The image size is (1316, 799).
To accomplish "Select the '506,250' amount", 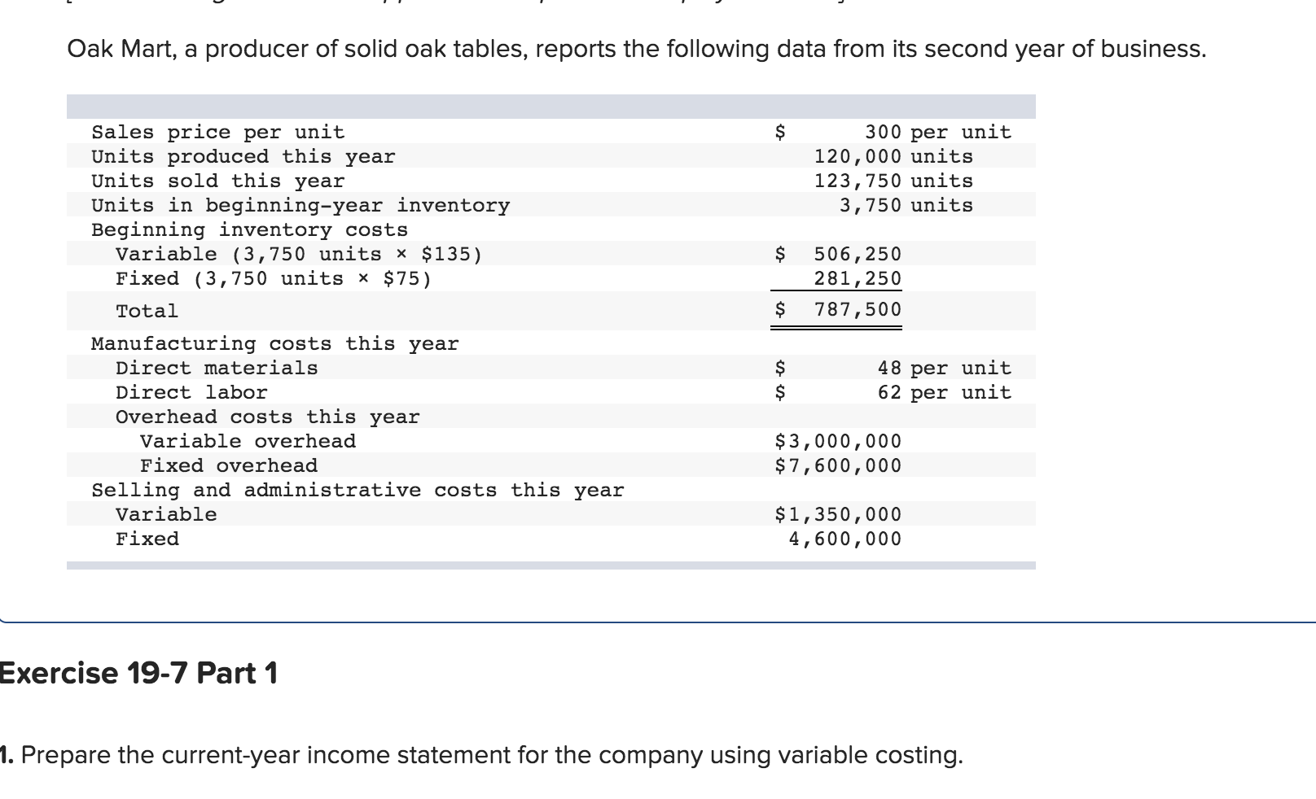I will 858,254.
